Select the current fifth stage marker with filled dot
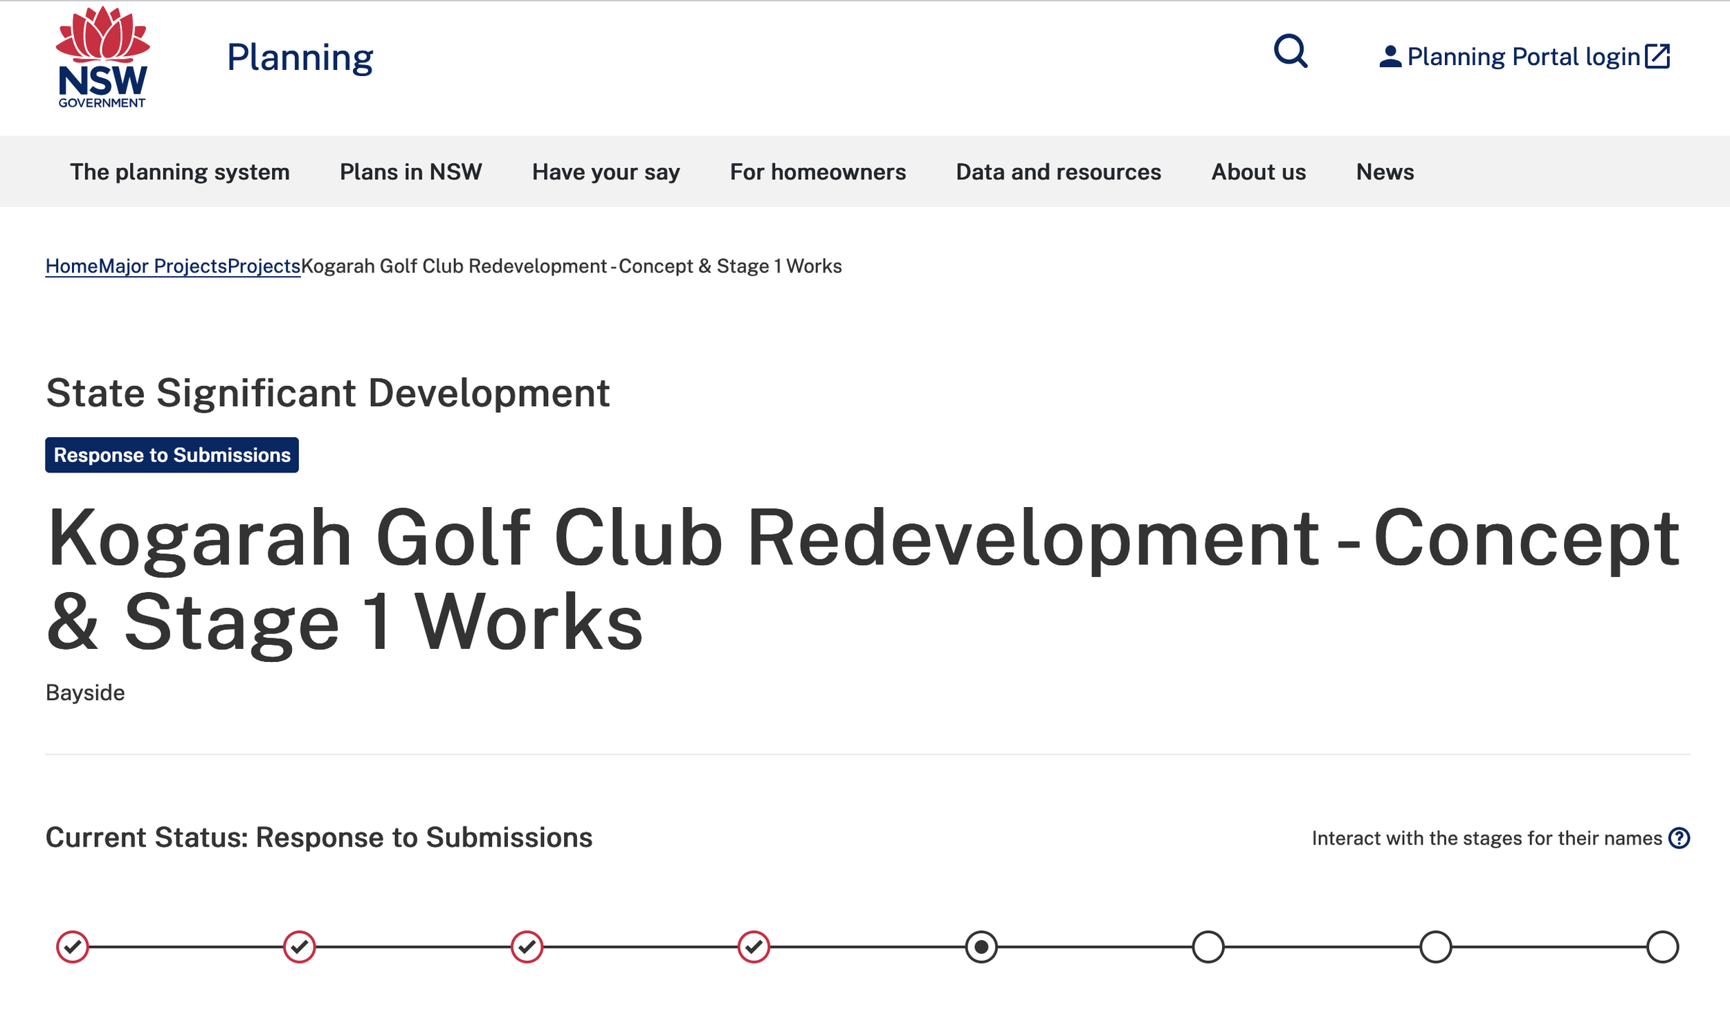This screenshot has width=1730, height=1021. point(981,947)
